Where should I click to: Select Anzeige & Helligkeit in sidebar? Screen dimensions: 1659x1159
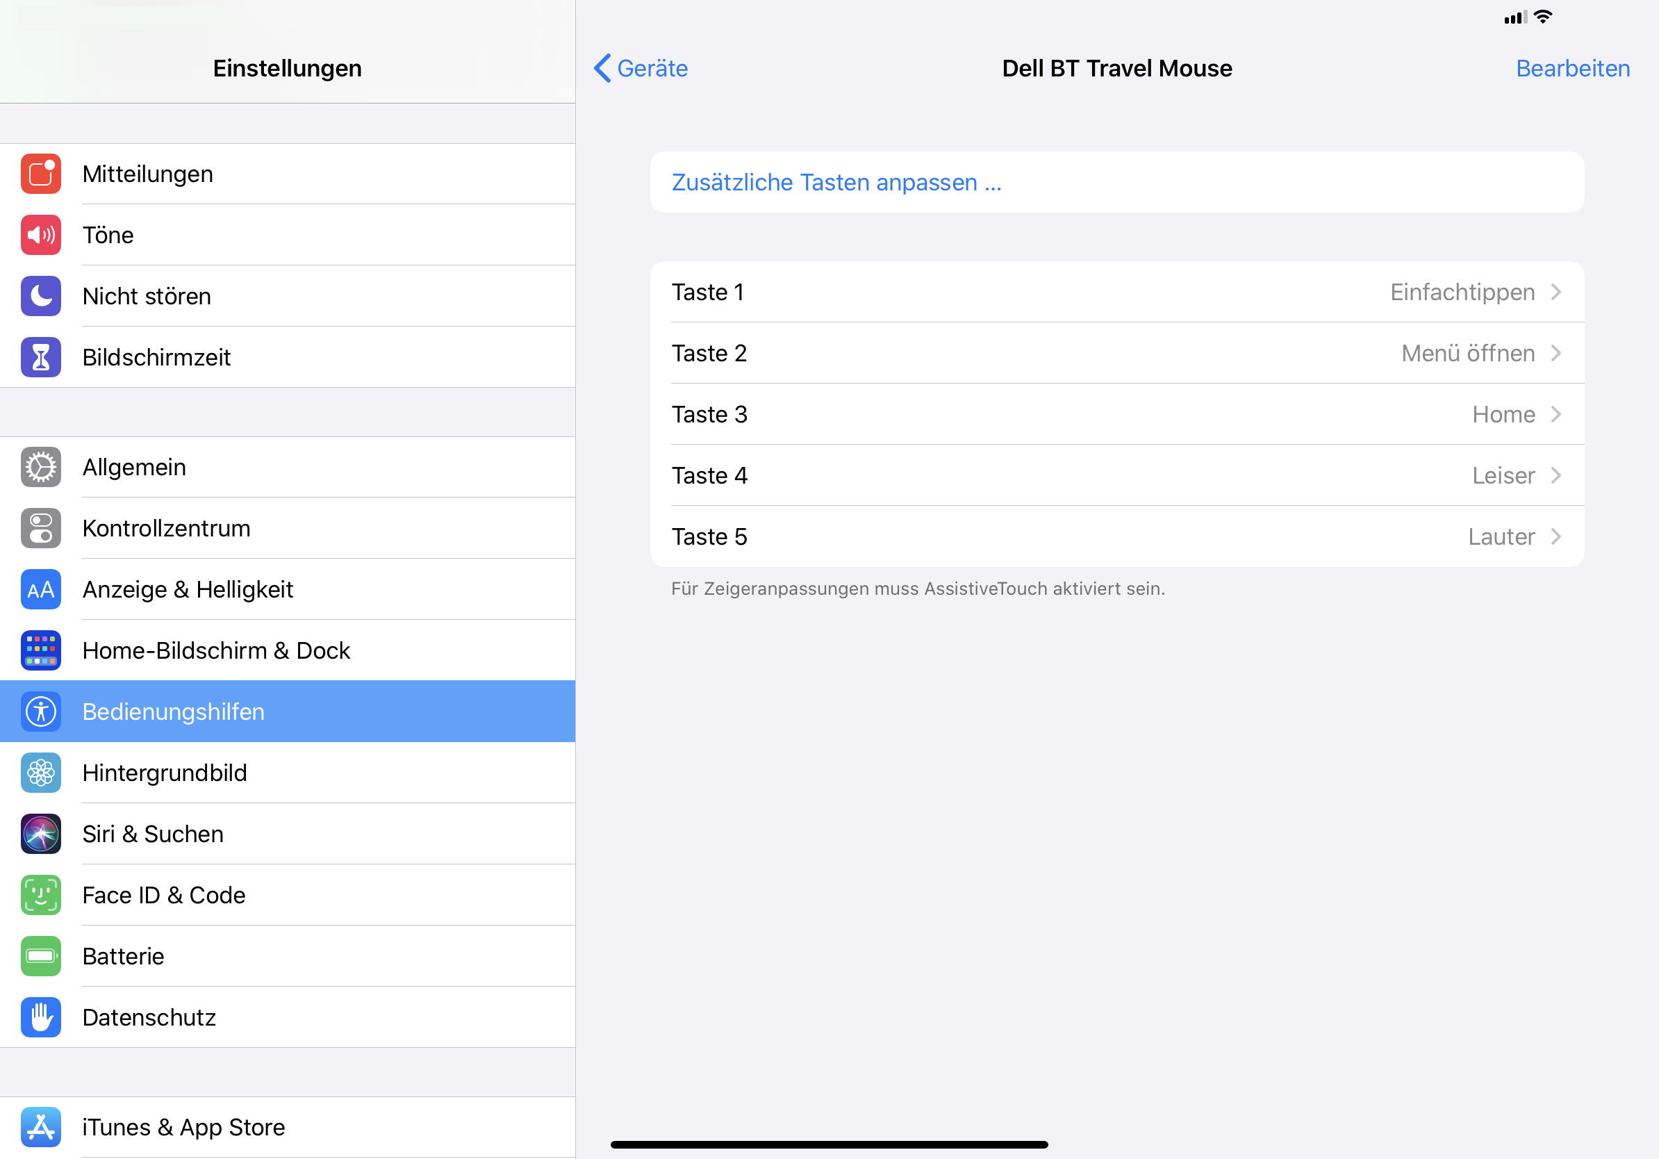click(188, 590)
